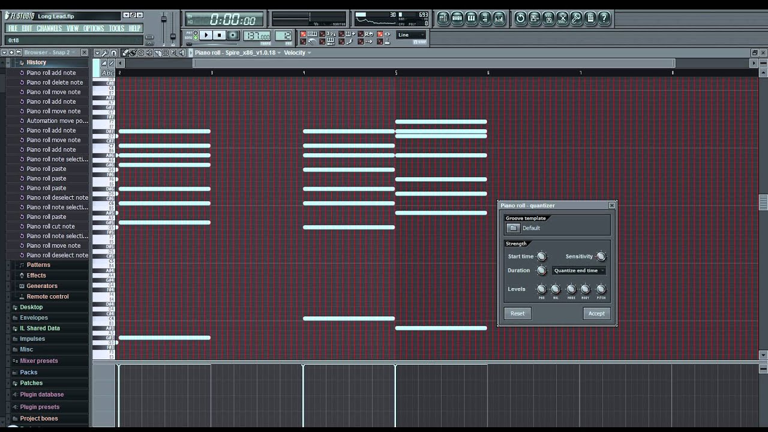This screenshot has height=432, width=768.
Task: Select 'Automation move po...' history entry
Action: (57, 121)
